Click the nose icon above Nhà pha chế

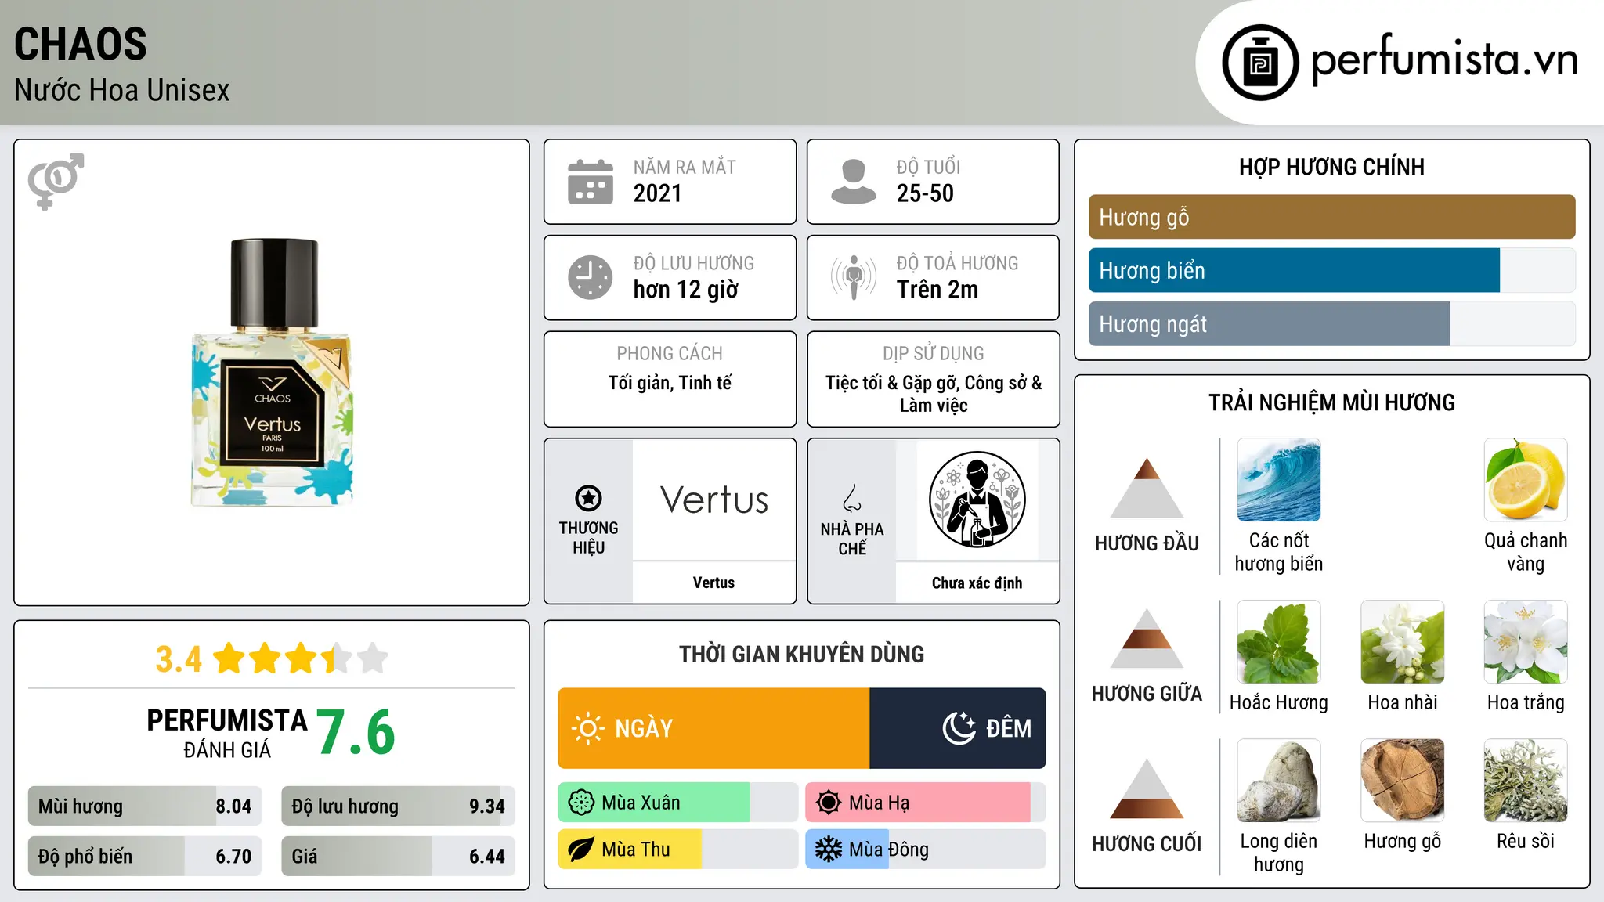[x=852, y=498]
